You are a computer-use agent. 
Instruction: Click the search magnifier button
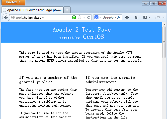[x=119, y=17]
